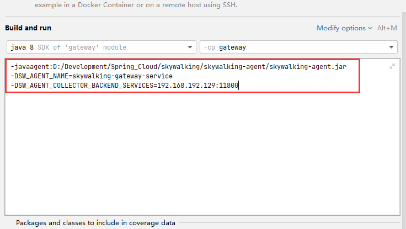Collapse the VM options field with shrink icon
406x229 pixels.
tap(392, 66)
